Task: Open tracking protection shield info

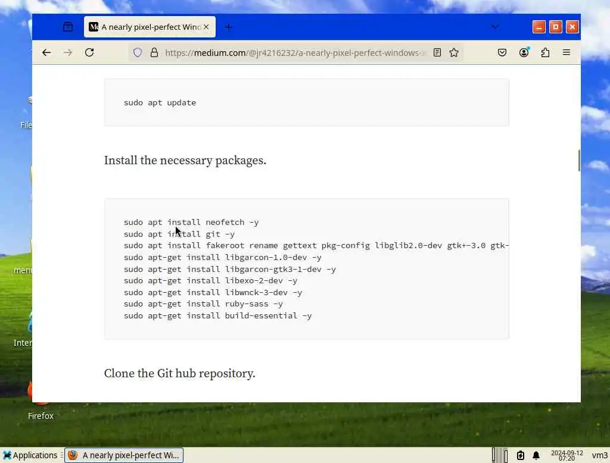Action: pyautogui.click(x=138, y=52)
